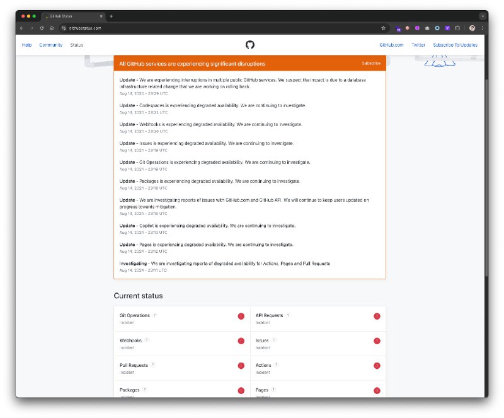Select the GitHub Status browser tab
The image size is (504, 418).
point(72,16)
